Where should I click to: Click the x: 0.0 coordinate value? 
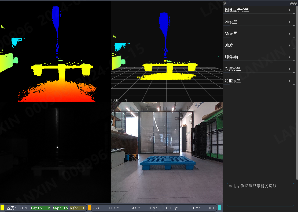[x=162, y=208]
